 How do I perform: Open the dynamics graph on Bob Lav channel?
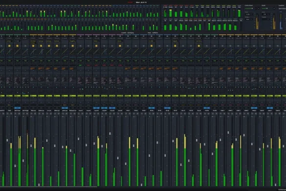coord(33,51)
